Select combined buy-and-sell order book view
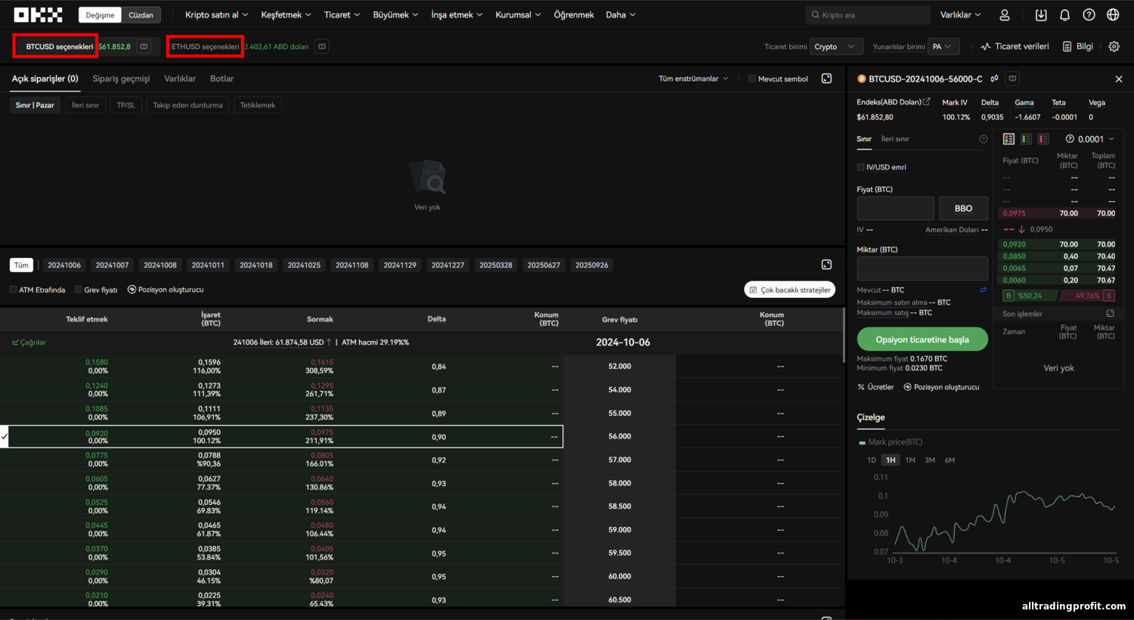The image size is (1134, 620). [x=1009, y=139]
